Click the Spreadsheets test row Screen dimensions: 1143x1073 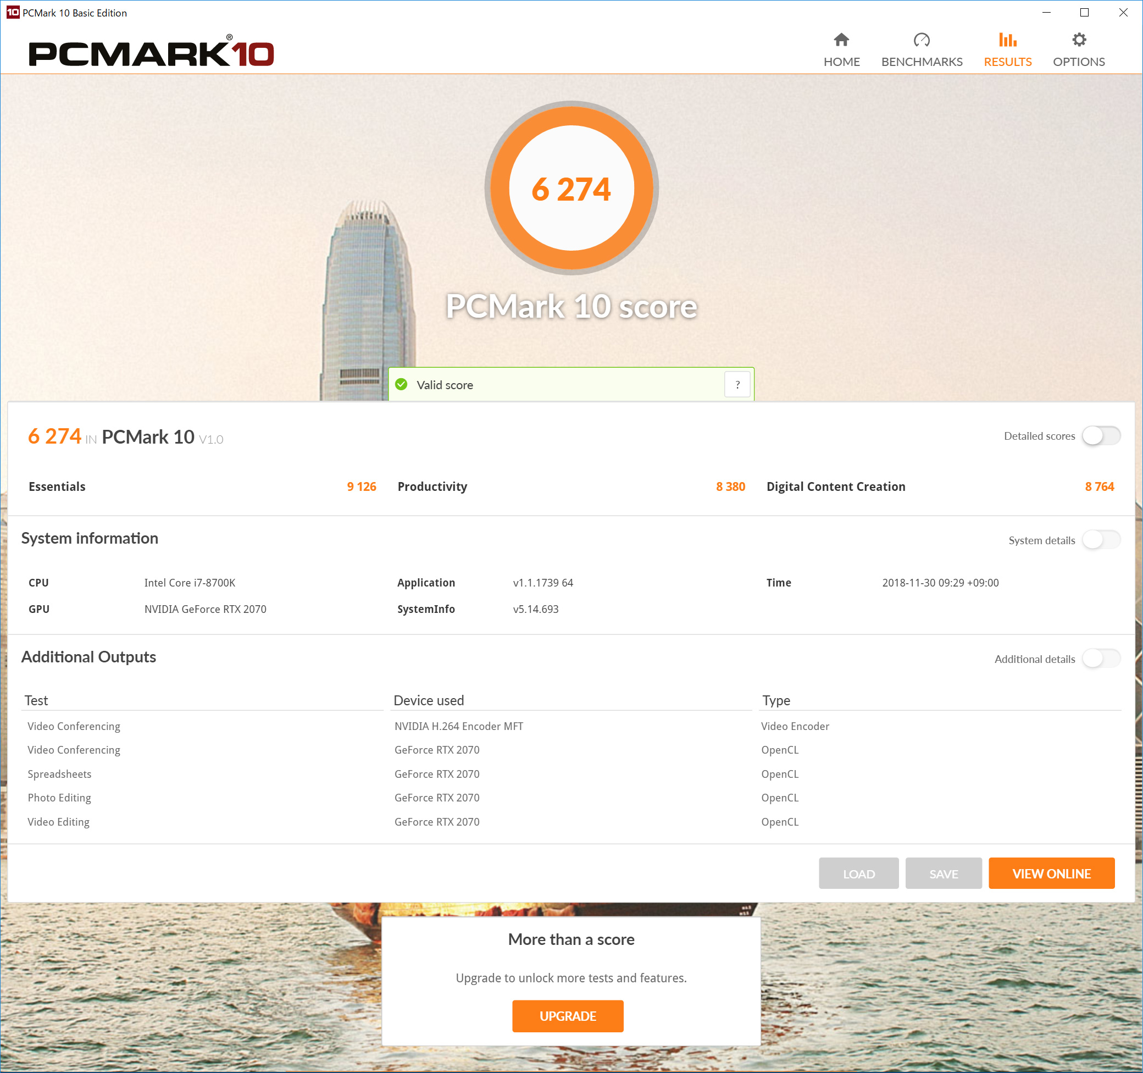(59, 773)
